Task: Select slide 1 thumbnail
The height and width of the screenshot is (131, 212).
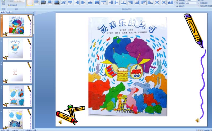Action: pos(17,25)
